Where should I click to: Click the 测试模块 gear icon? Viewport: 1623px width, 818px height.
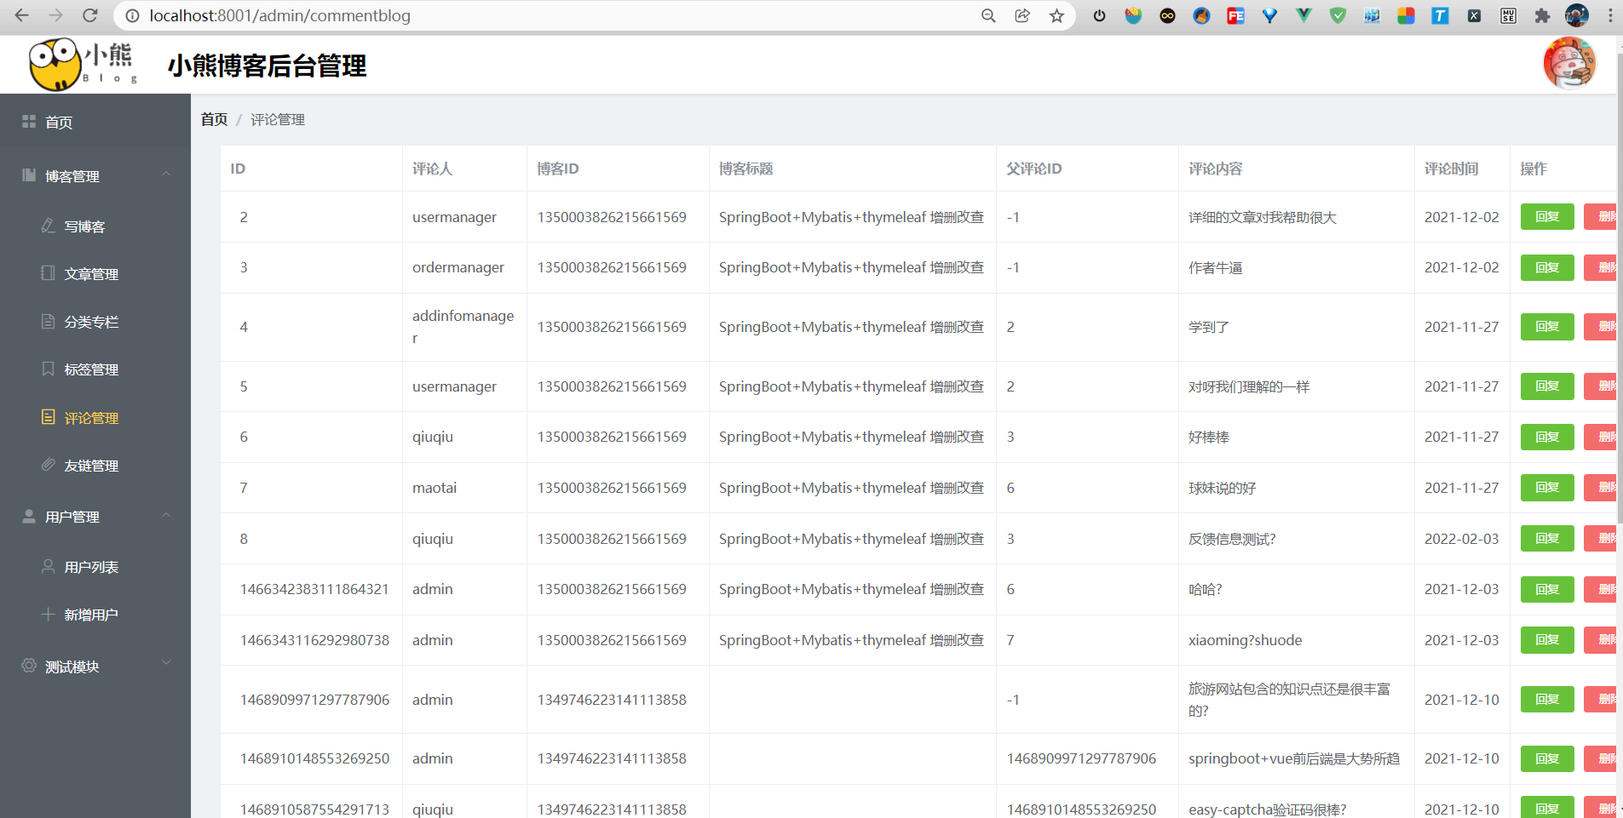(29, 666)
